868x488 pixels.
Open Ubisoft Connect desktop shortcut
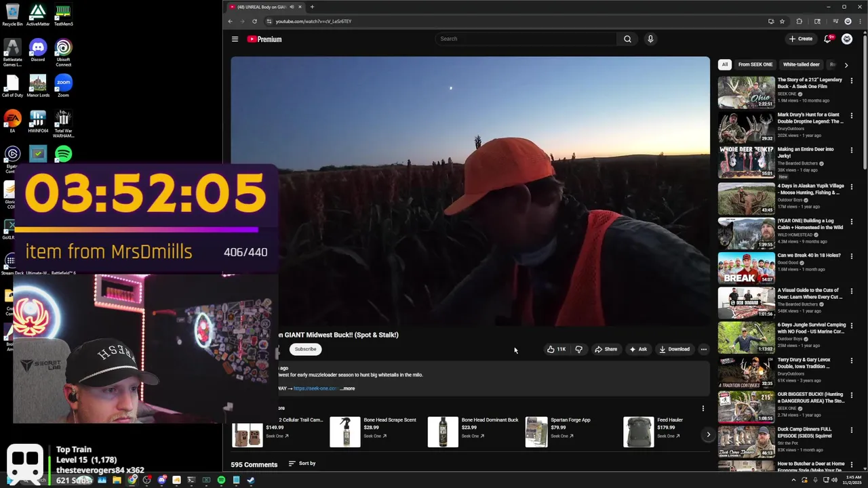pos(63,53)
